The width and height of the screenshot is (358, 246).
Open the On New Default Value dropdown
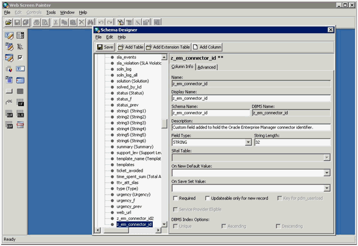pos(327,172)
